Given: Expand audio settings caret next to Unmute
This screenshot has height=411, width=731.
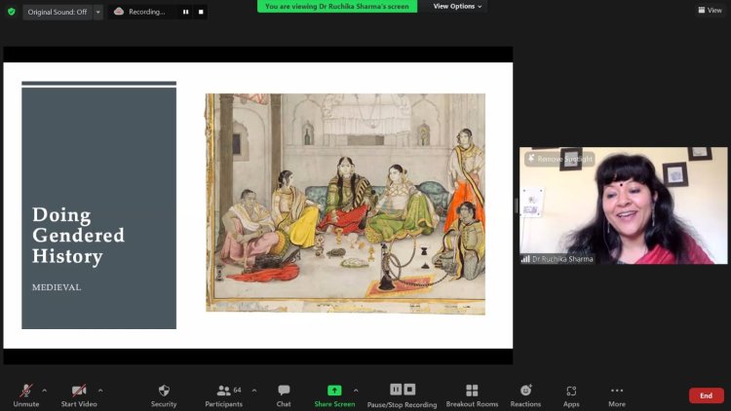Looking at the screenshot, I should [44, 391].
